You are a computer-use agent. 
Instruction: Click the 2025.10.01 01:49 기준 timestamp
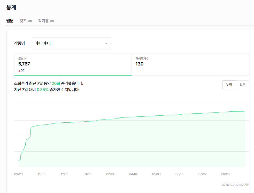[235, 185]
